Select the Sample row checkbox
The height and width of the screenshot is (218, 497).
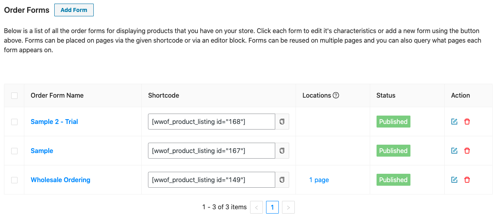point(14,151)
